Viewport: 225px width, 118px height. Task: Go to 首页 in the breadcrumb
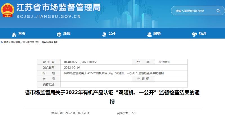6,42
